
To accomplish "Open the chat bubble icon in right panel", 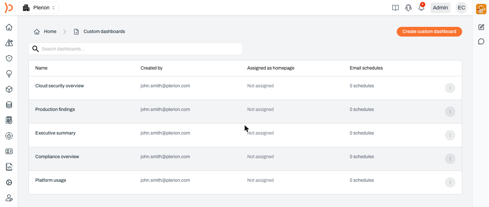I will coord(481,41).
